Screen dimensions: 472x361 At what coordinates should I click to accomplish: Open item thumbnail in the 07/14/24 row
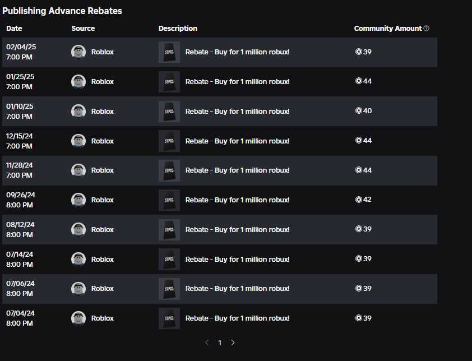click(x=169, y=259)
